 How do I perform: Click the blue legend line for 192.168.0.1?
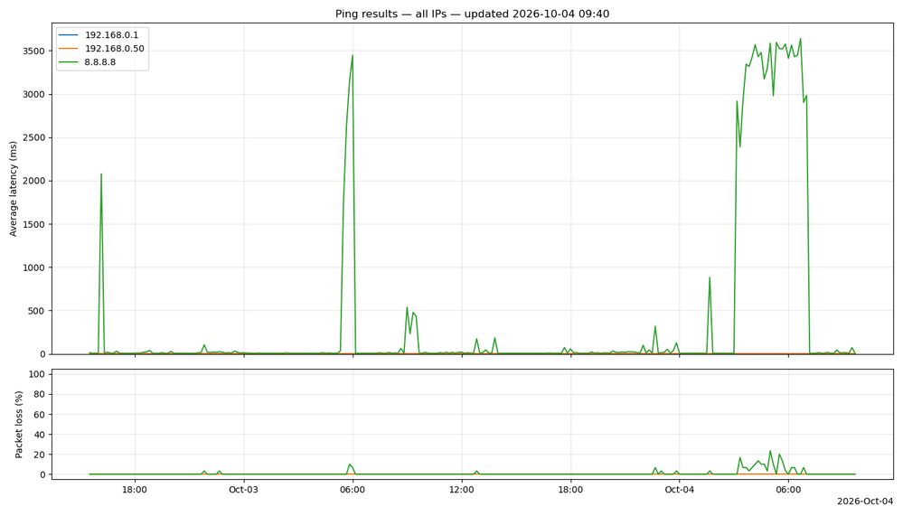coord(69,35)
